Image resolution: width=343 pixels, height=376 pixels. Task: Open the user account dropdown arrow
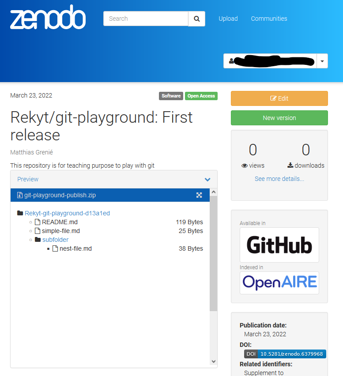pyautogui.click(x=322, y=61)
